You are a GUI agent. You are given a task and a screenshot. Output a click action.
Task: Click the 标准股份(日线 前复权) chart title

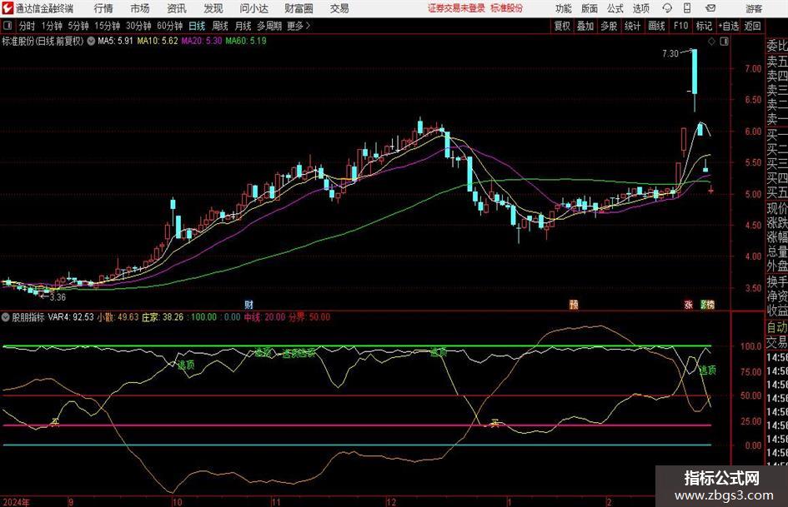[x=43, y=41]
